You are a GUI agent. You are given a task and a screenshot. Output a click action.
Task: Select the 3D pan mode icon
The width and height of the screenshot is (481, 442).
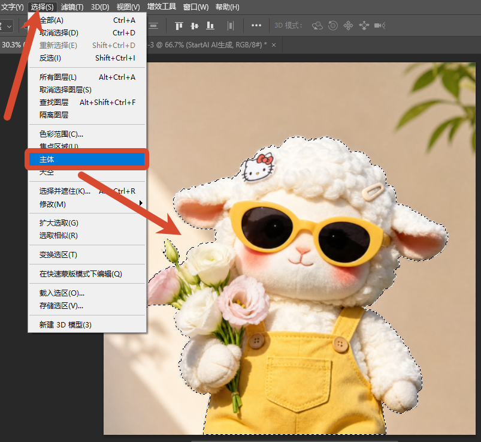point(348,26)
